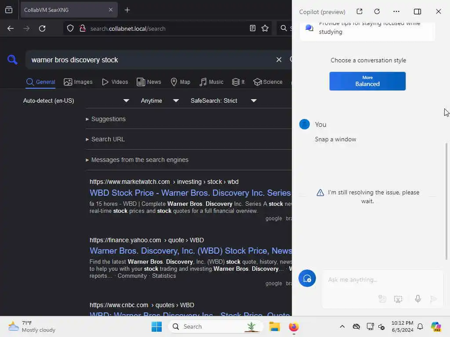Expand Messages from the search engines
The width and height of the screenshot is (450, 337).
(137, 160)
